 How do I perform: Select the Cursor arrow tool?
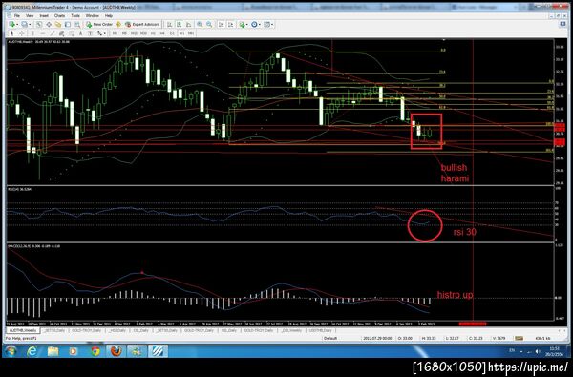click(11, 33)
